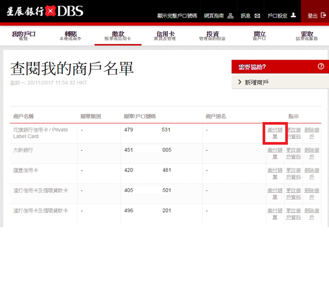329x303 pixels.
Task: Click 刪除商戶 for the 匯豐信用卡 row
Action: [312, 174]
